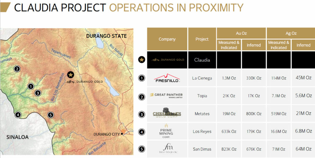This screenshot has height=158, width=315.
Task: Click the Topia project cell
Action: click(x=202, y=96)
